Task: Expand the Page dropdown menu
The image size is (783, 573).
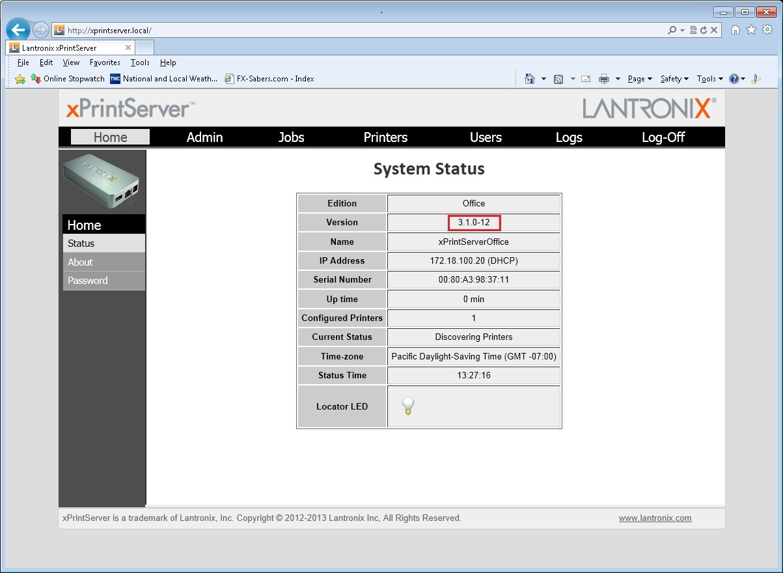Action: [x=640, y=79]
